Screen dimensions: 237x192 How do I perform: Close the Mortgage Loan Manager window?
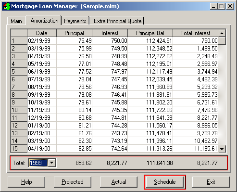click(230, 6)
